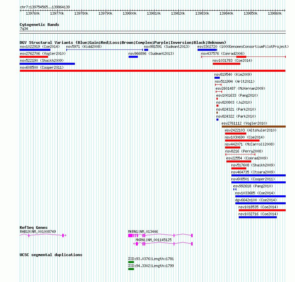Screen dimensions: 295x282
Task: Select the nsv5971 (Kidd2008) variant label
Action: [x=84, y=47]
